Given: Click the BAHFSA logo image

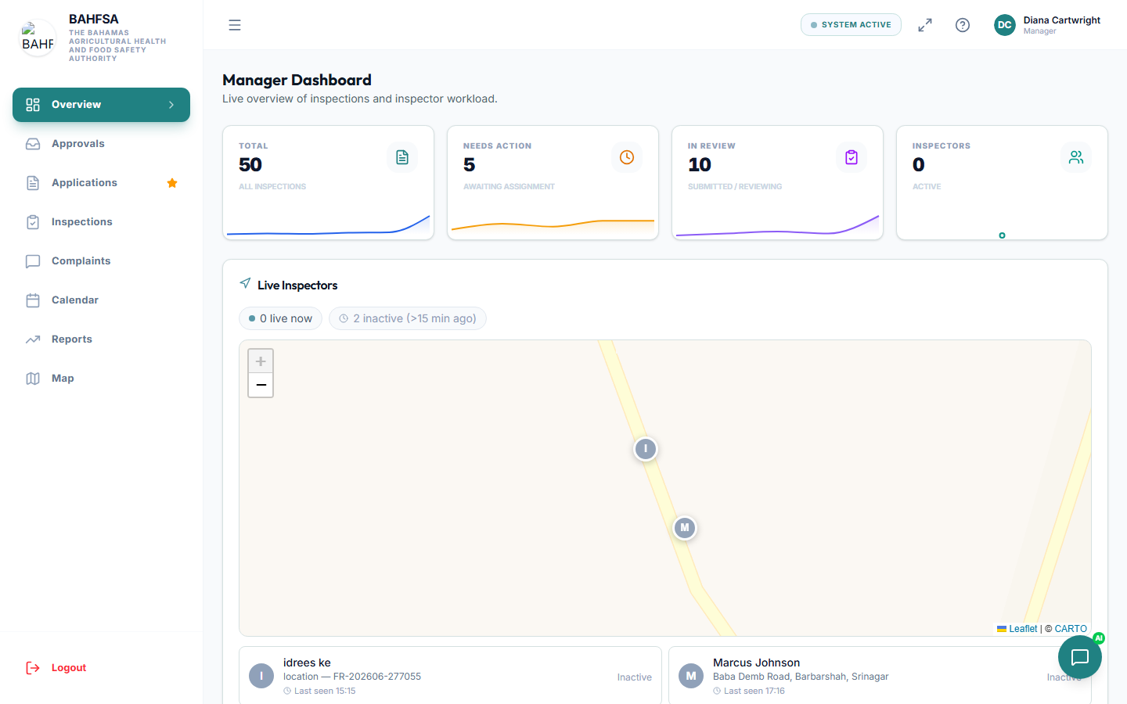Looking at the screenshot, I should pos(38,38).
